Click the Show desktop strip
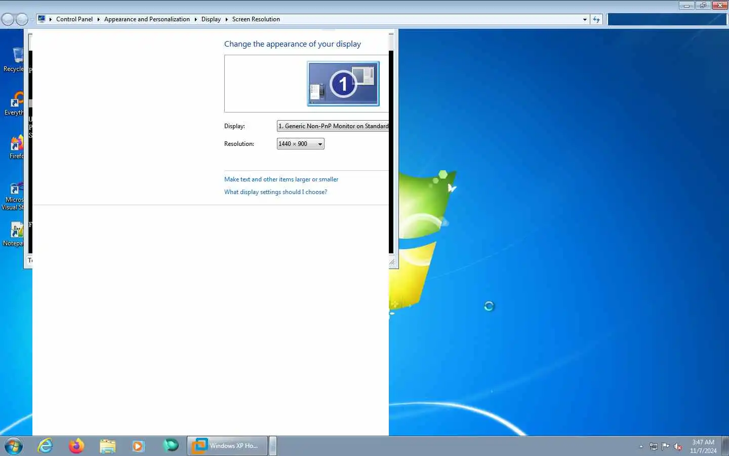 coord(725,446)
